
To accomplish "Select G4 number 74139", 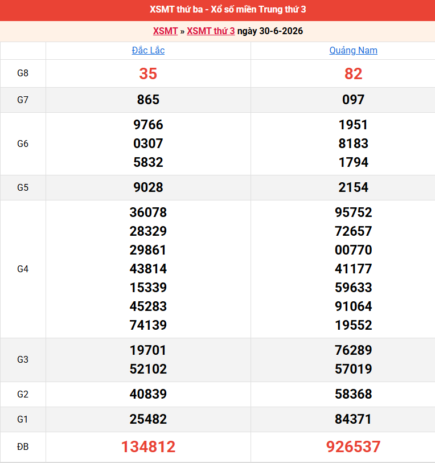I will (x=148, y=325).
